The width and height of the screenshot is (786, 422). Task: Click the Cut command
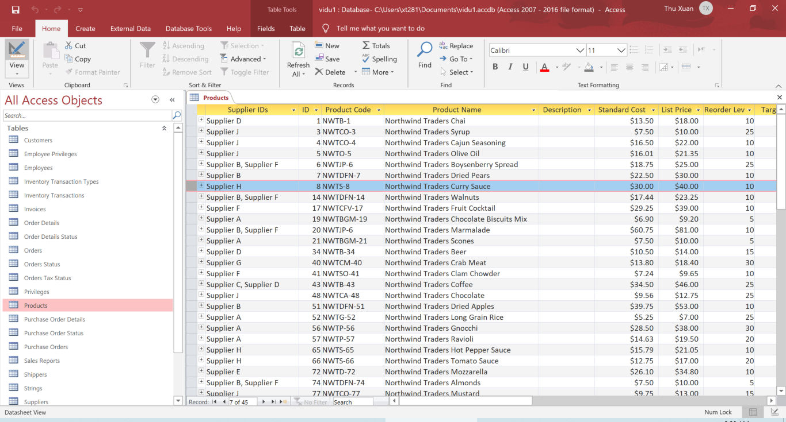tap(75, 46)
